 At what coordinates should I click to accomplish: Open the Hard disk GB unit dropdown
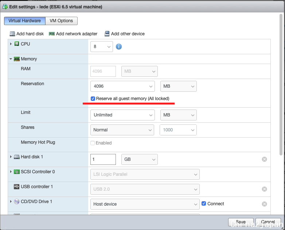pyautogui.click(x=140, y=159)
